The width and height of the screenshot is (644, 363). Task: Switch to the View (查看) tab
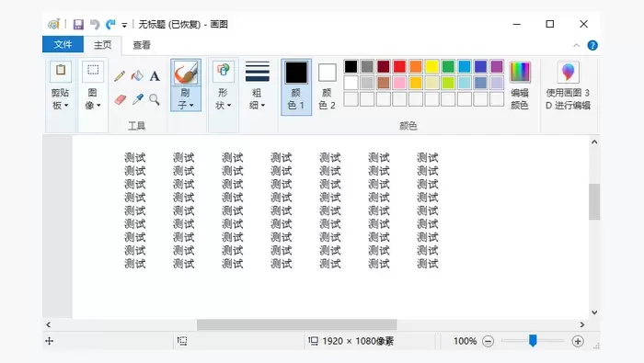142,45
